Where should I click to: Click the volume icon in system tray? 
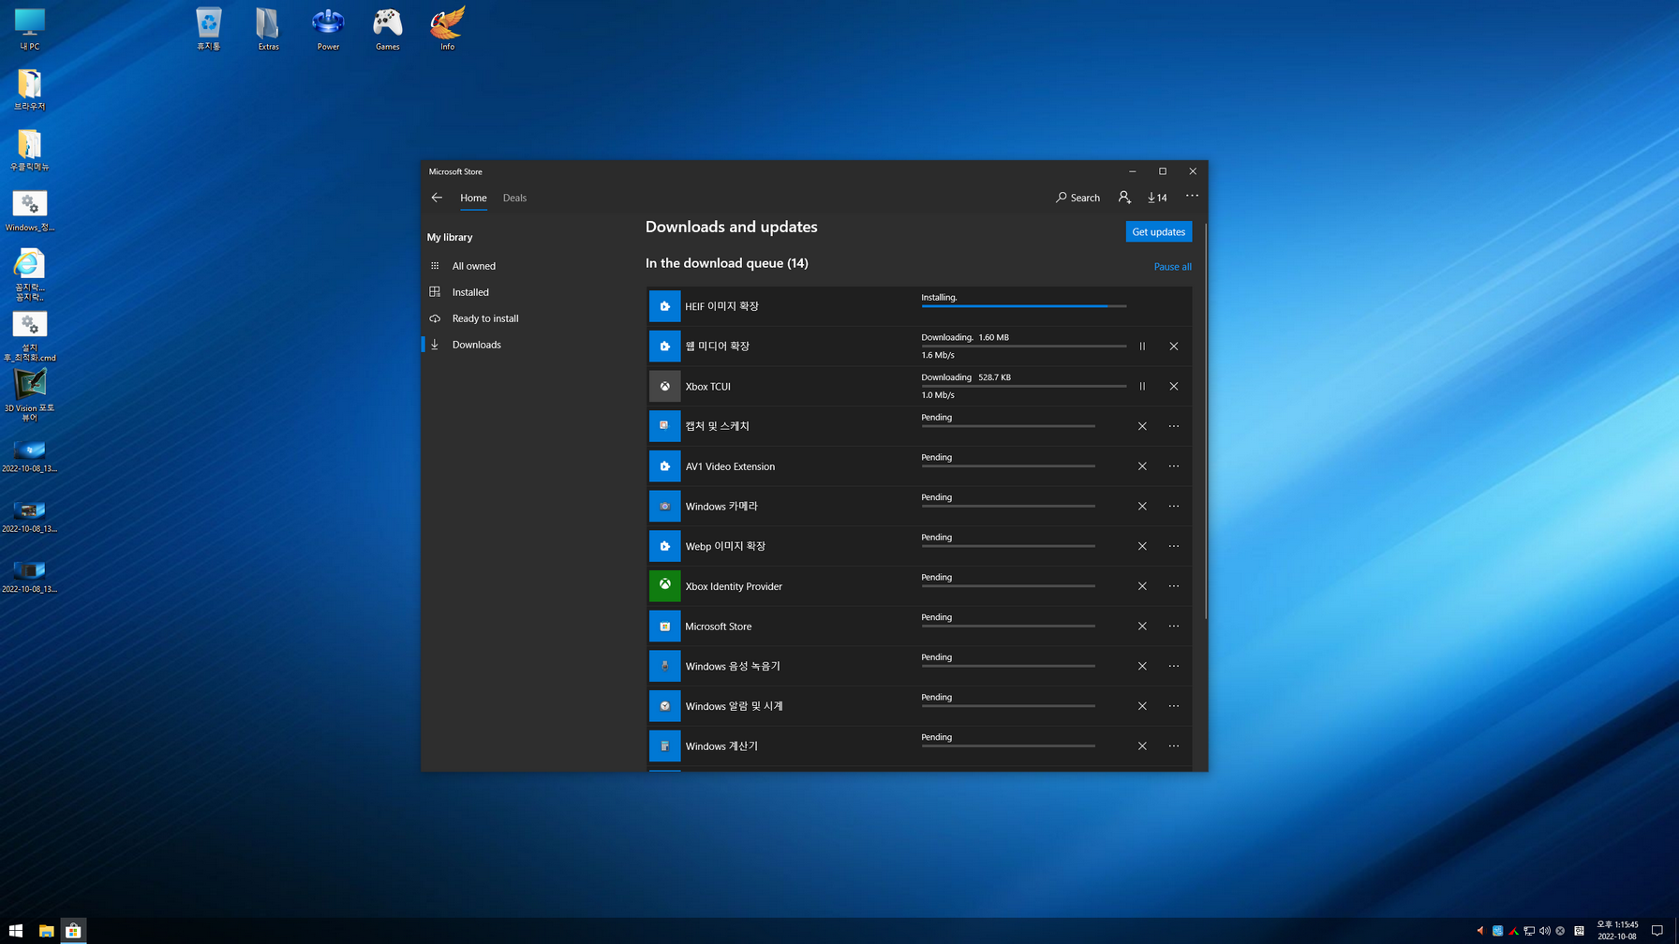pos(1545,931)
